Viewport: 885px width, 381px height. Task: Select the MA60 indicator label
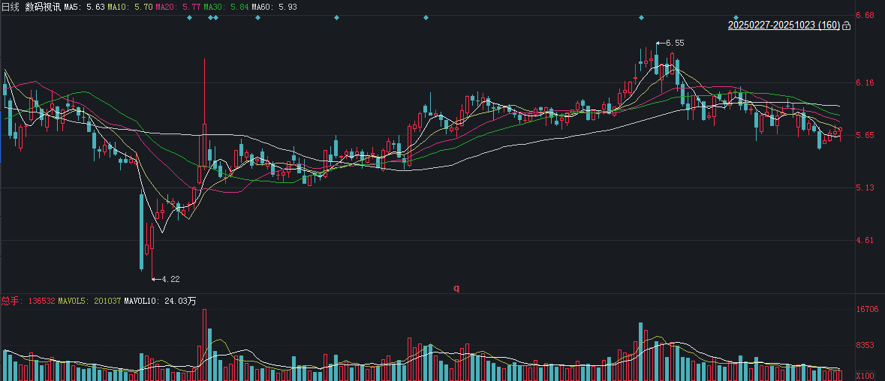coord(274,6)
